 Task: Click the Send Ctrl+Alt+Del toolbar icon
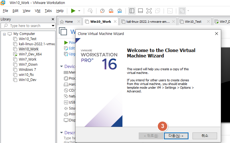90,11
